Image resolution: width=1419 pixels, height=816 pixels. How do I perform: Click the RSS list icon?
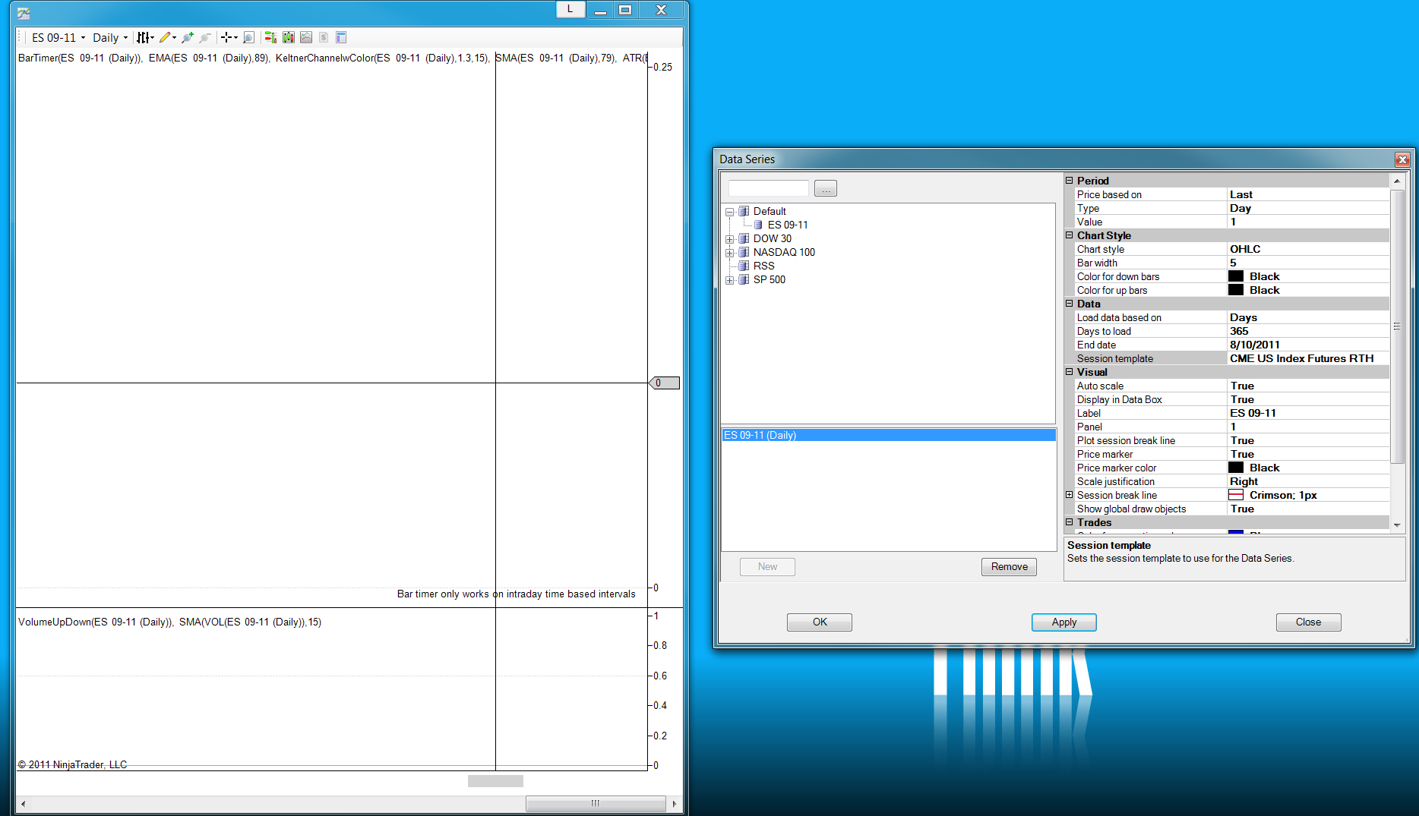pyautogui.click(x=744, y=266)
